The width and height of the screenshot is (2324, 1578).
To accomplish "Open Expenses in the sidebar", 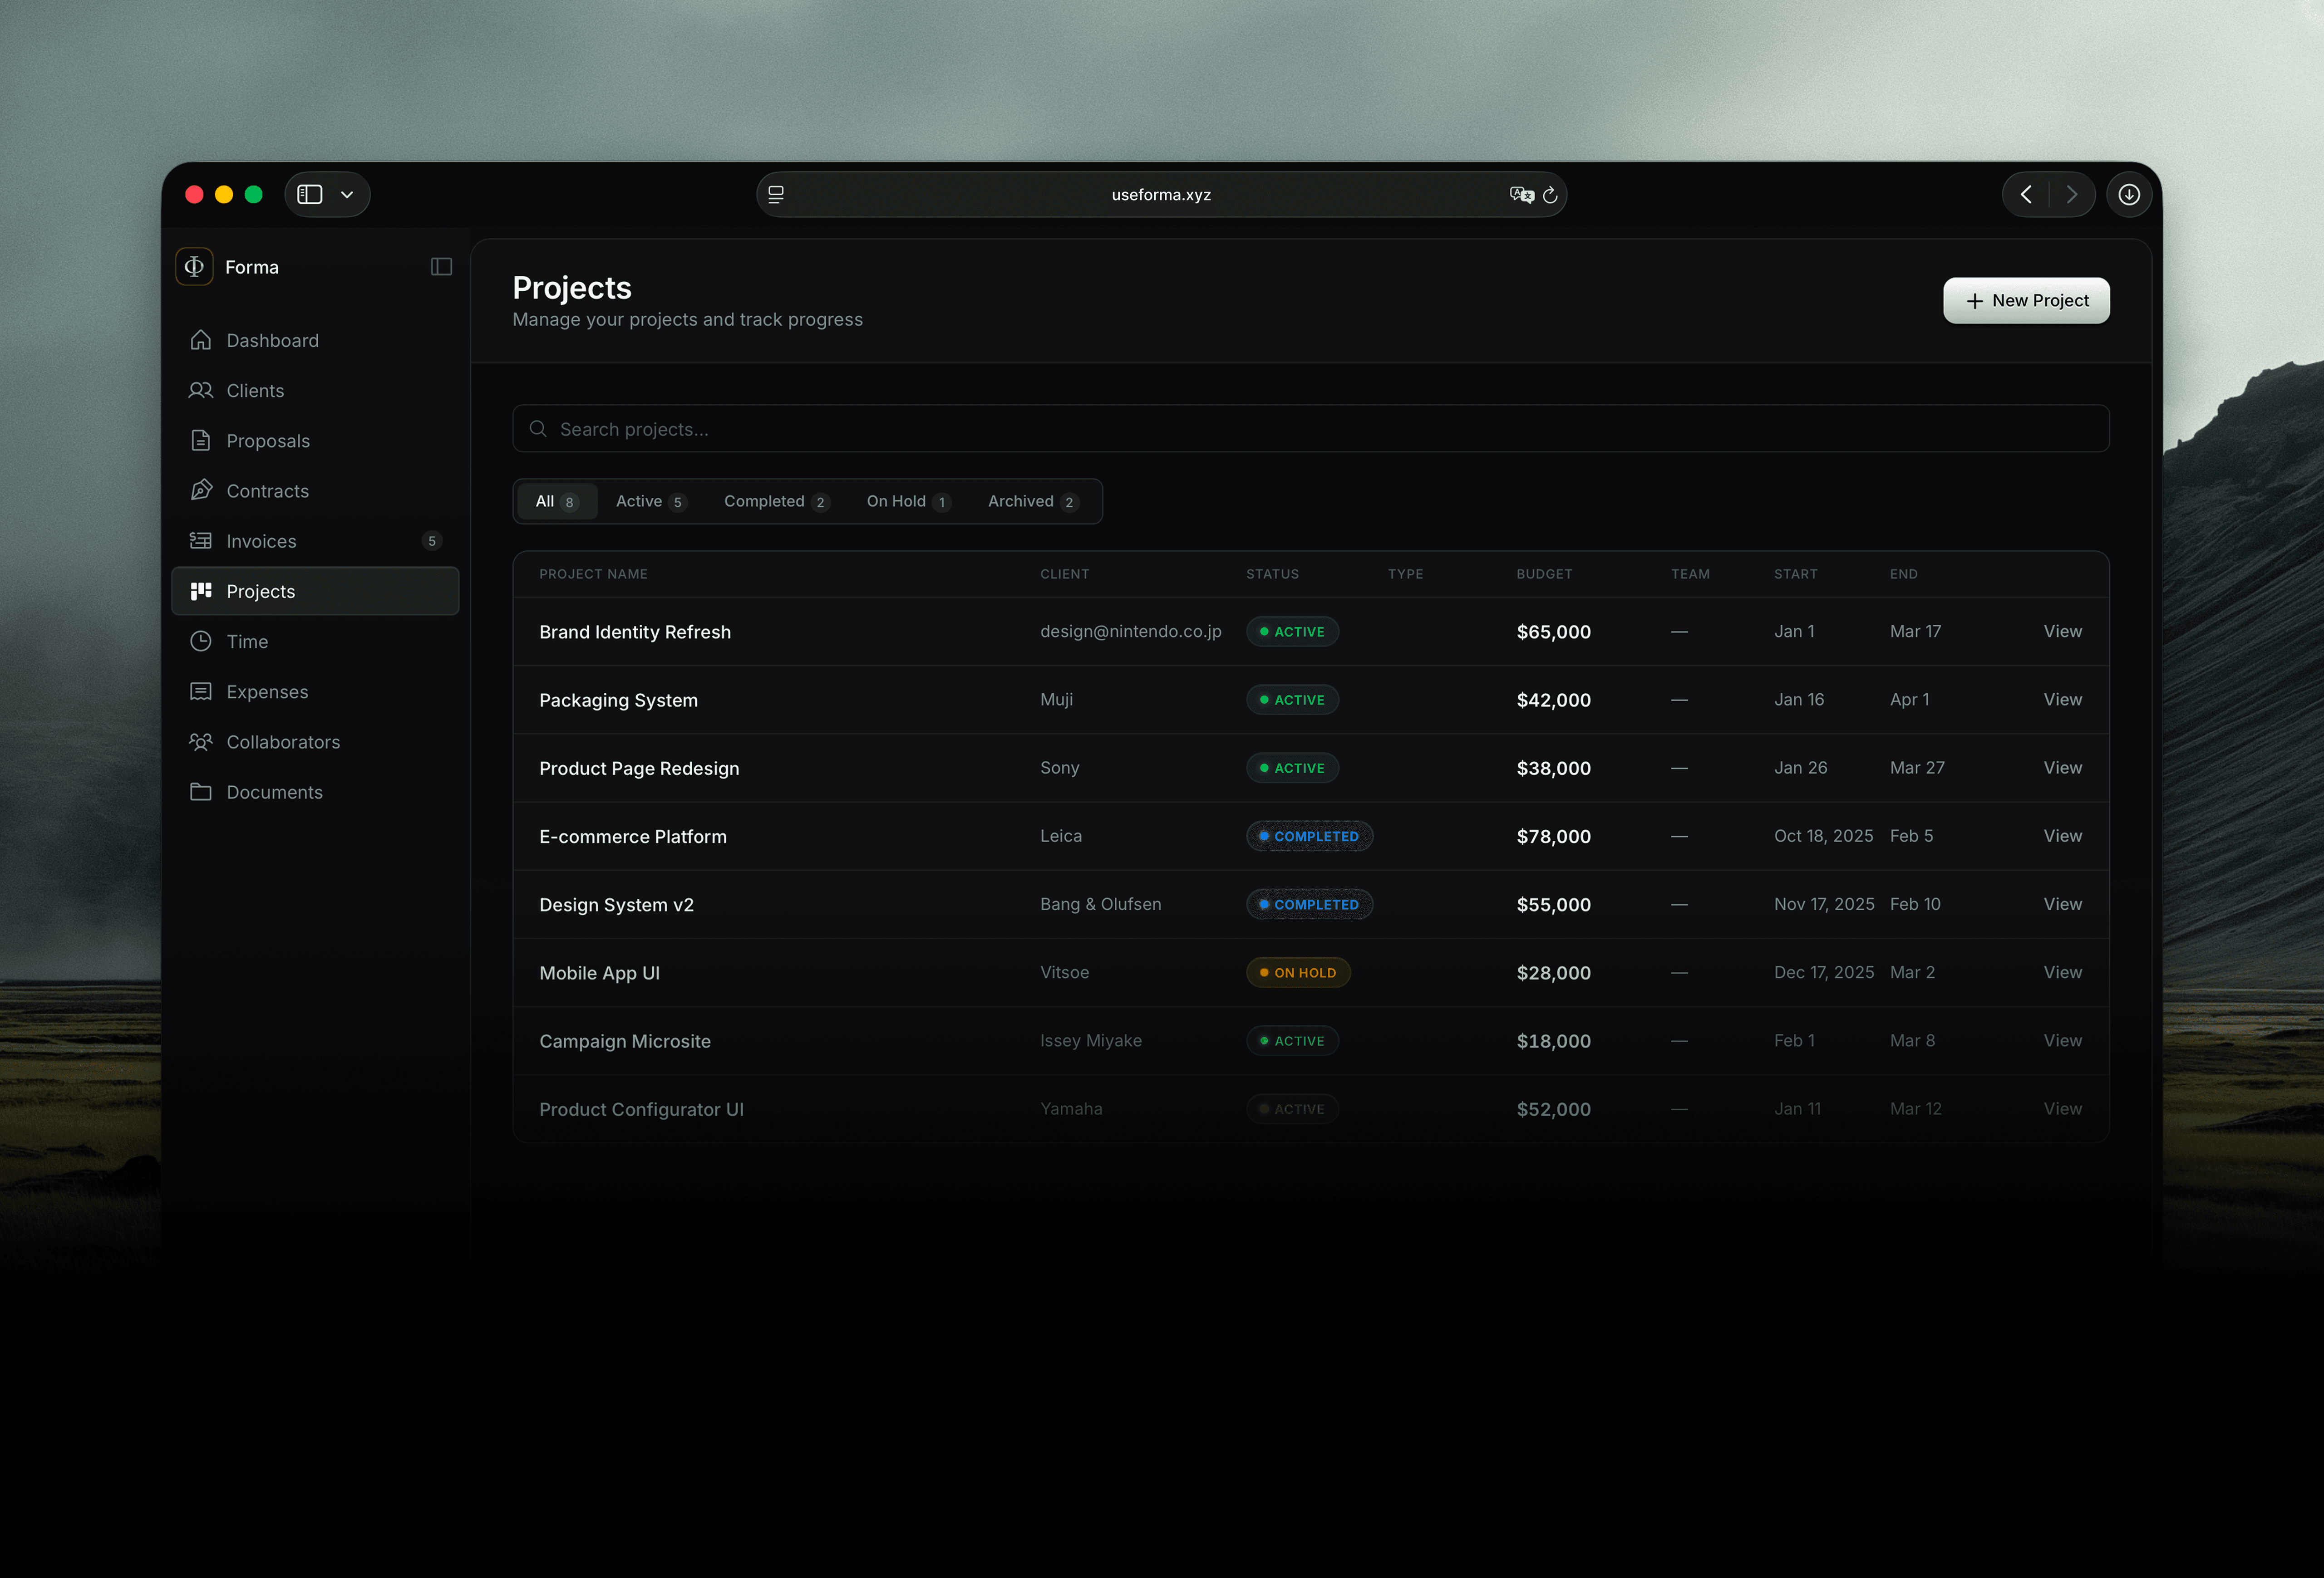I will pyautogui.click(x=315, y=691).
